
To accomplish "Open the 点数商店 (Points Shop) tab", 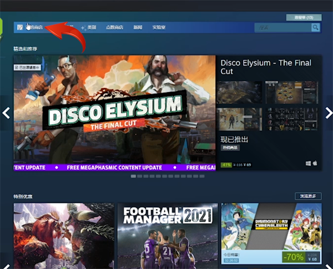I will pyautogui.click(x=114, y=27).
